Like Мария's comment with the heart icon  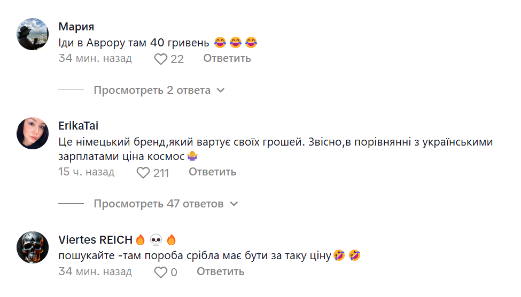pos(161,59)
